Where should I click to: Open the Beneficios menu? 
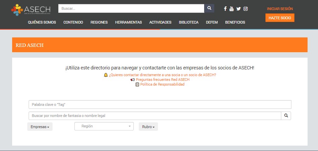coord(235,22)
